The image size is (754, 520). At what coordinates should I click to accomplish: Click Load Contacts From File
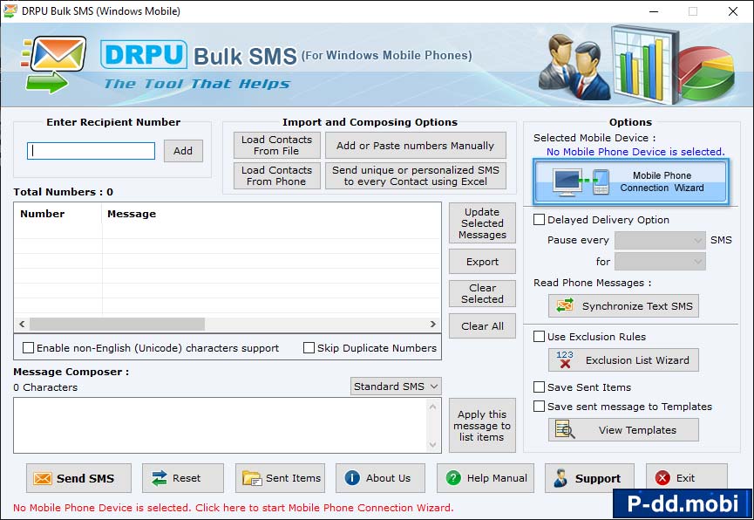click(276, 145)
